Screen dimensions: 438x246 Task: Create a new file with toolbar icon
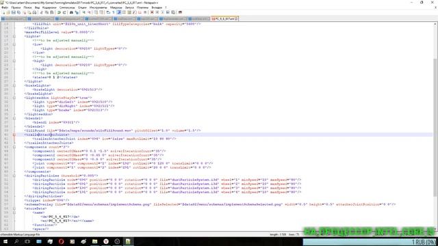point(3,12)
